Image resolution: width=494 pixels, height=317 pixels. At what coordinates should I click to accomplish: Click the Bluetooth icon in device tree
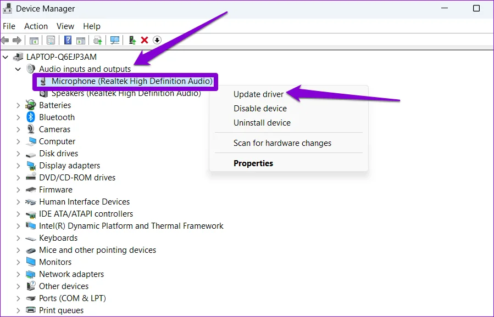(x=31, y=117)
